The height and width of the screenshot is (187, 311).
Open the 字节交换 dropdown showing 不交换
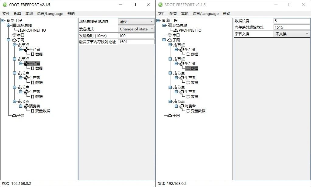click(292, 34)
